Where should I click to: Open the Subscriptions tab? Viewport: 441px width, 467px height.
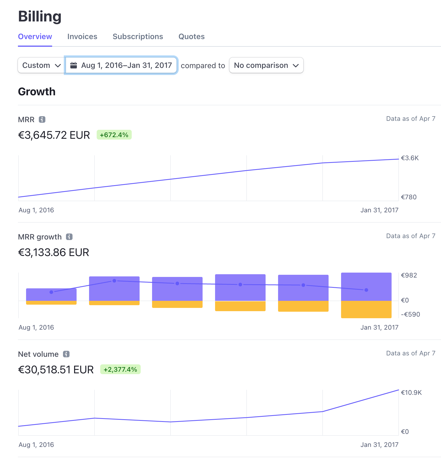138,37
